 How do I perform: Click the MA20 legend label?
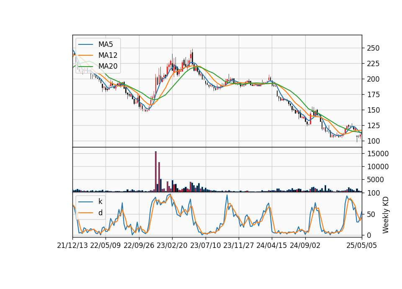pyautogui.click(x=108, y=66)
